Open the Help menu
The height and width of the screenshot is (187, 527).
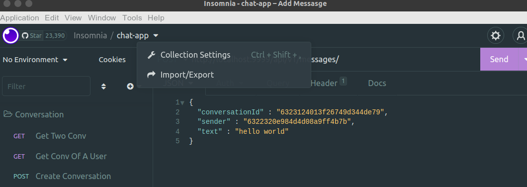(156, 18)
